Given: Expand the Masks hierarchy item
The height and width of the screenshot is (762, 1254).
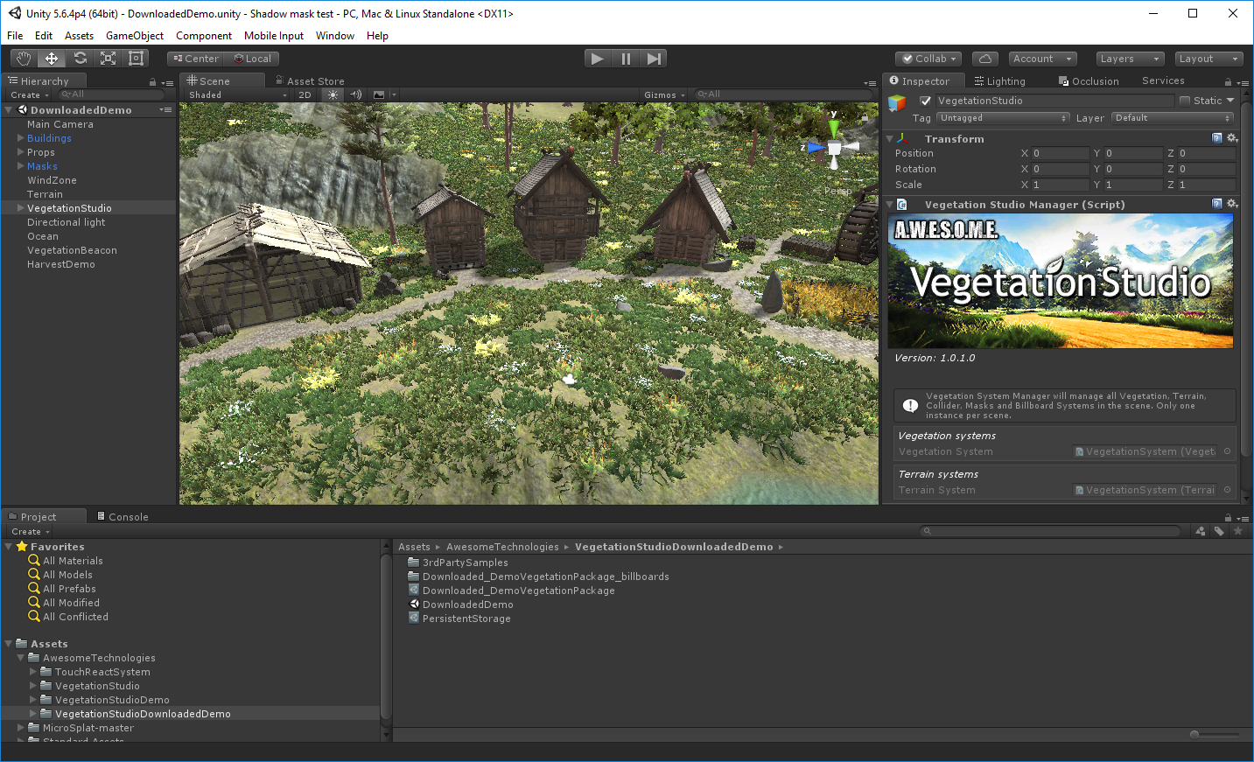Looking at the screenshot, I should pyautogui.click(x=20, y=166).
